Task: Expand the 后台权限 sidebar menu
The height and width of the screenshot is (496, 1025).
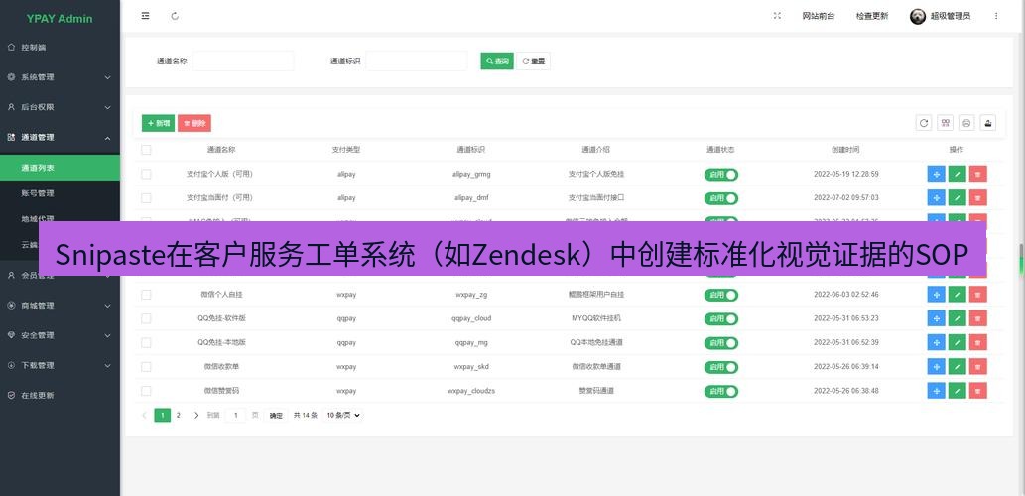Action: tap(61, 107)
